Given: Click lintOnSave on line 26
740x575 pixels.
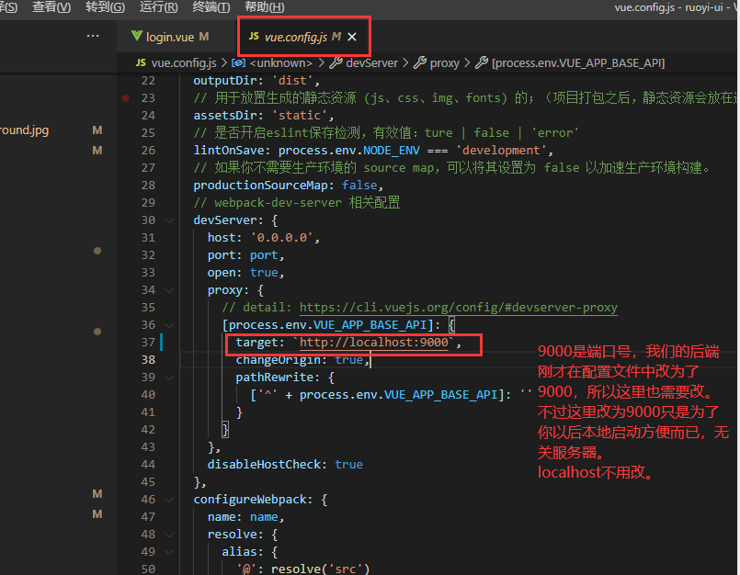Looking at the screenshot, I should coord(229,151).
